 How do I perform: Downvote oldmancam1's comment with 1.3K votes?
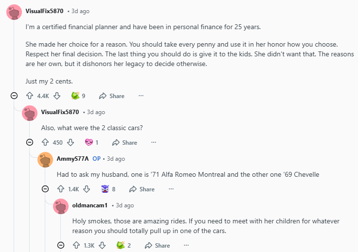click(102, 245)
